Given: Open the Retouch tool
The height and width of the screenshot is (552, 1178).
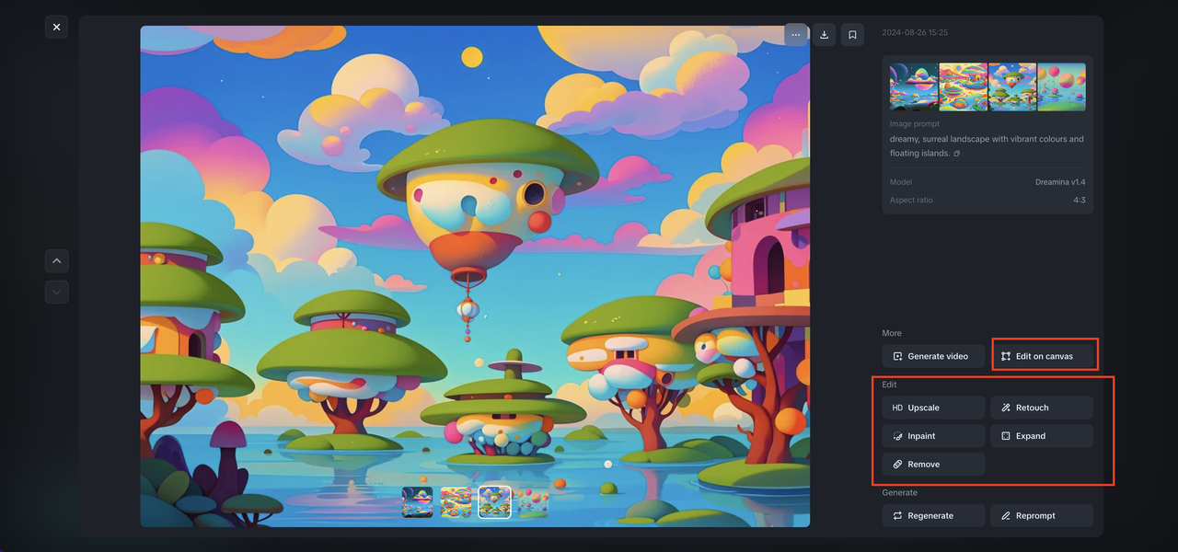Looking at the screenshot, I should [1042, 408].
